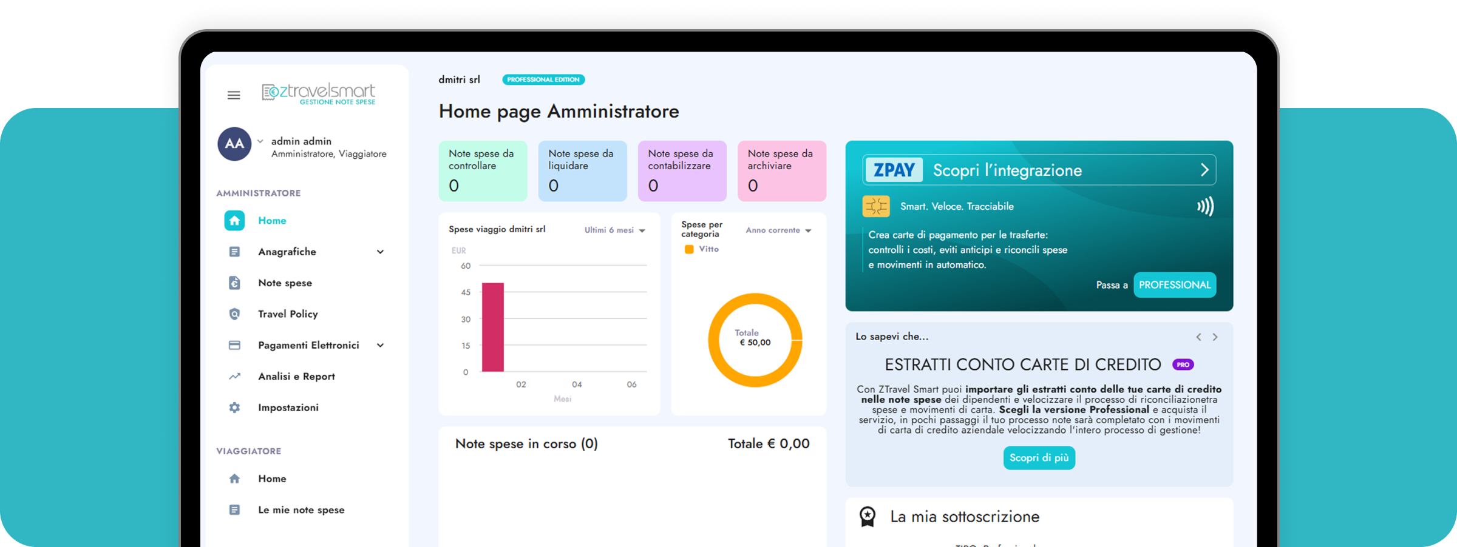Expand the Pagamenti Elettronici submenu chevron
The height and width of the screenshot is (547, 1457).
pos(380,345)
